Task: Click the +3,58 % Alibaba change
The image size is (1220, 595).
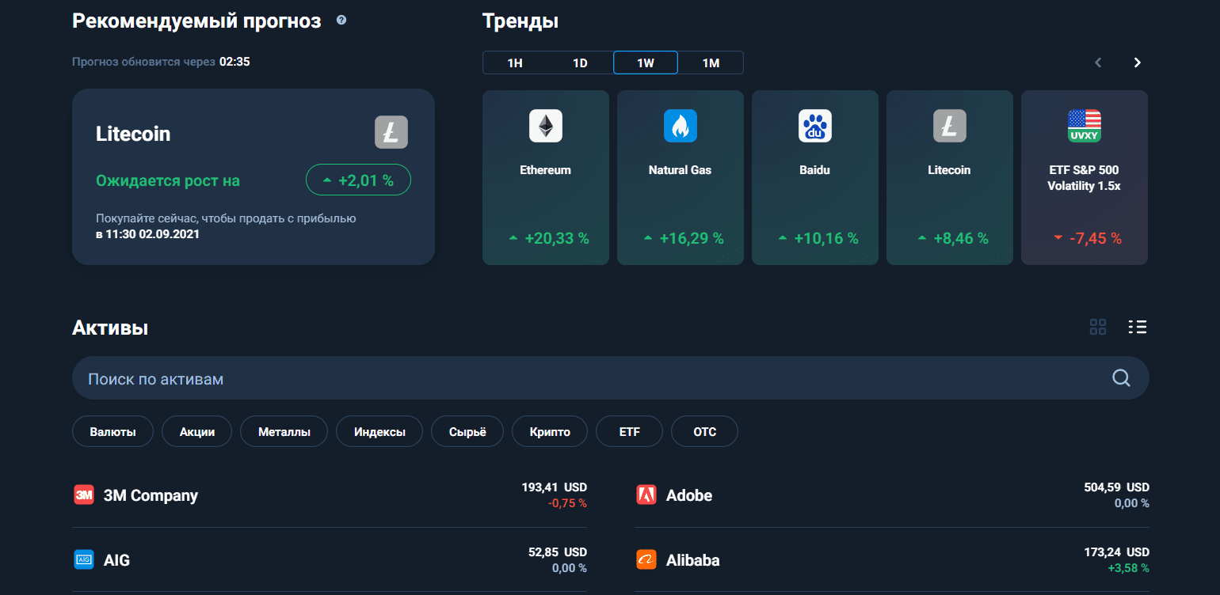Action: 1128,568
